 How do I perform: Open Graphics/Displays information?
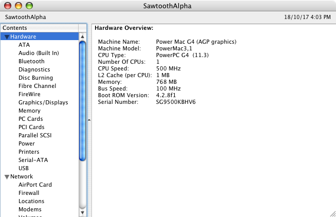click(43, 102)
